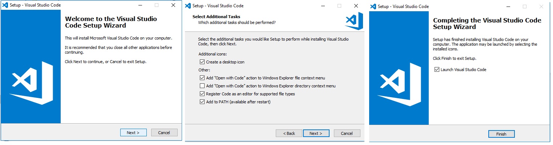Go Back from Select Additional Tasks
Image resolution: width=553 pixels, height=145 pixels.
[289, 133]
